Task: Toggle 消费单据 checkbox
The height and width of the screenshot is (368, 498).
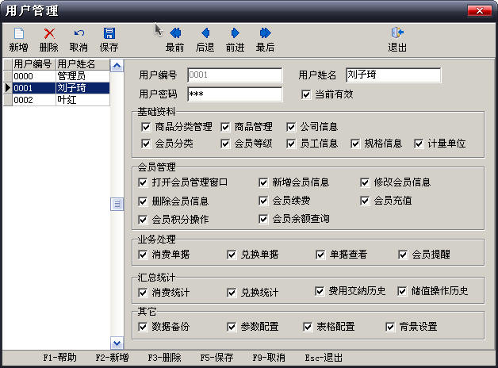Action: coord(143,255)
